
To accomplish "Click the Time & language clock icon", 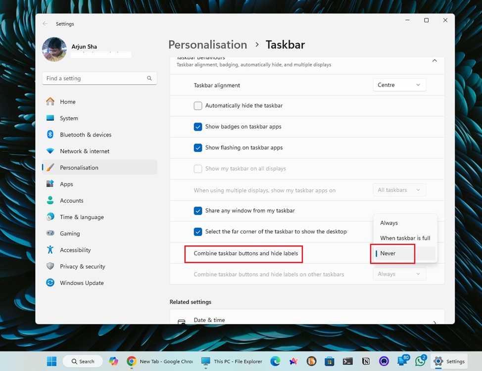I will [50, 217].
